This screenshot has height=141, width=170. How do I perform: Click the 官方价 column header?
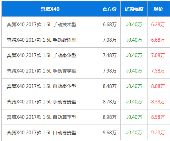coord(110,9)
